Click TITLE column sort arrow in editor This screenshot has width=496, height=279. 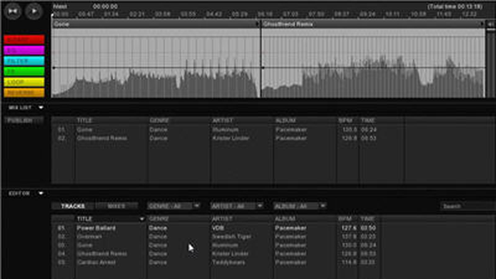coord(142,219)
